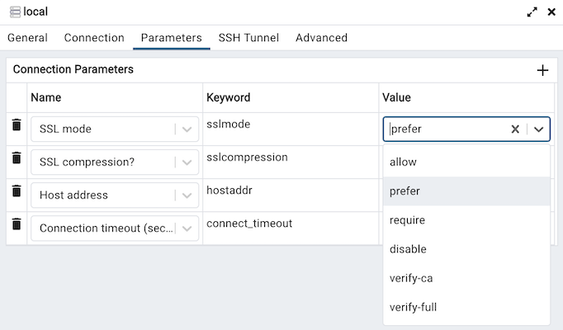
Task: Click inside the sslmode value input field
Action: (447, 130)
